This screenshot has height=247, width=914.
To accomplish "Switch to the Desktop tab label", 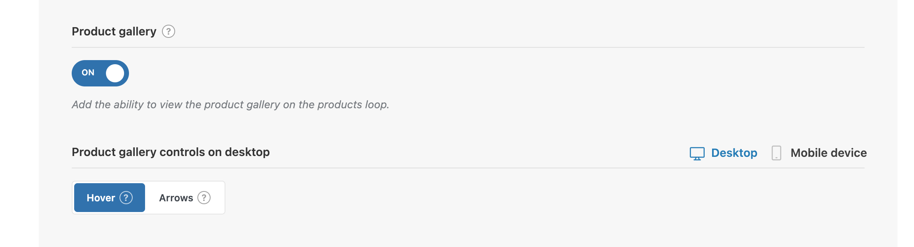I will (734, 153).
